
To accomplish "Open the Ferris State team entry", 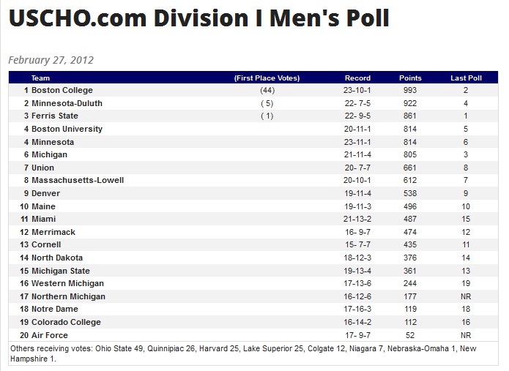I will click(54, 116).
